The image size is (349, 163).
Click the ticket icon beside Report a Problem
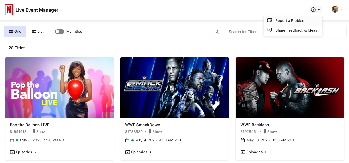[x=270, y=20]
